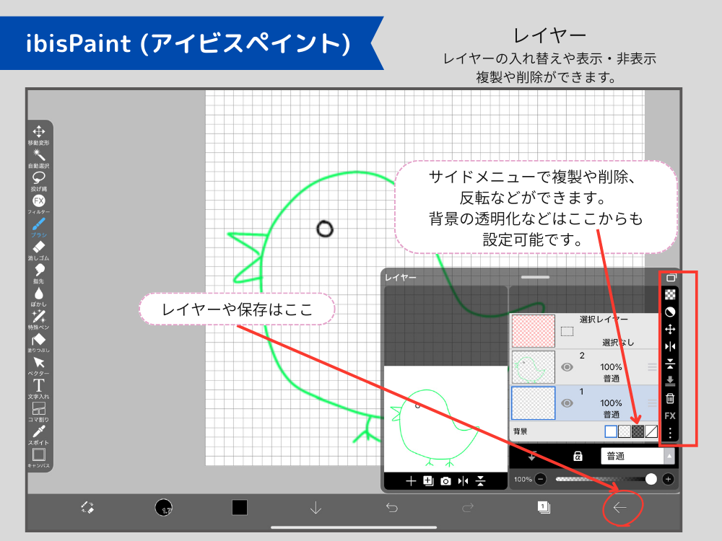Select the dark checkered background swatch

tap(638, 431)
